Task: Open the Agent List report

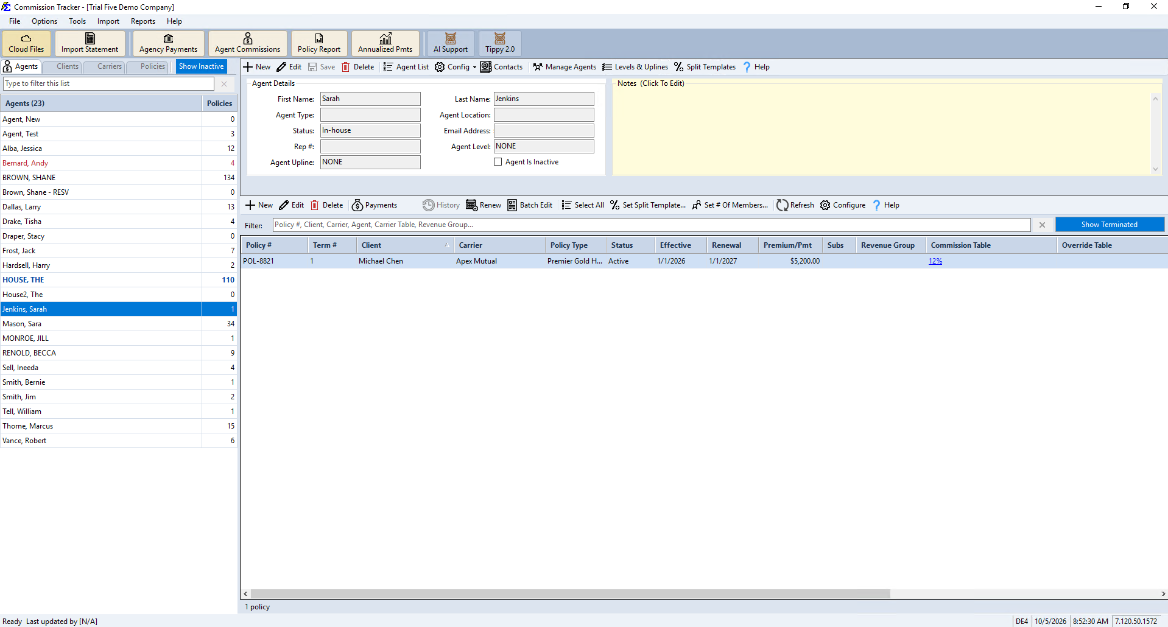Action: tap(406, 67)
